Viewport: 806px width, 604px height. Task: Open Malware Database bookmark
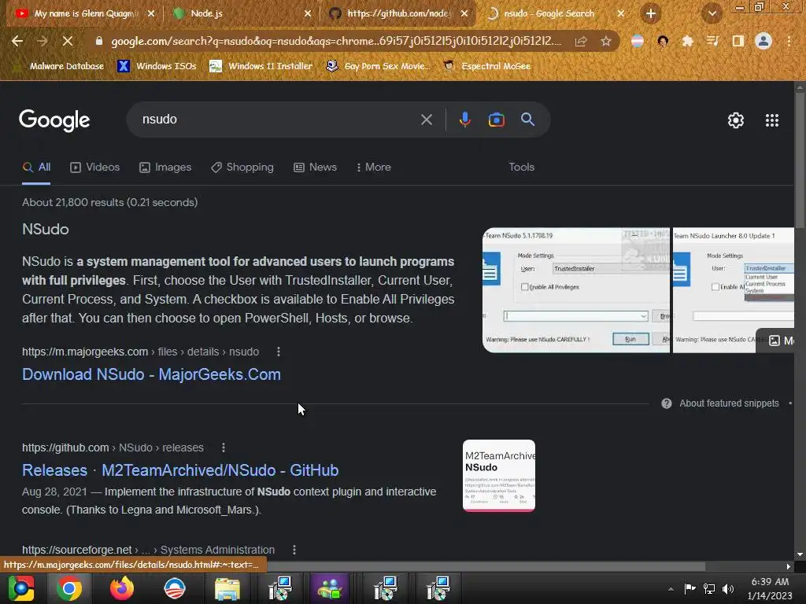click(x=58, y=66)
